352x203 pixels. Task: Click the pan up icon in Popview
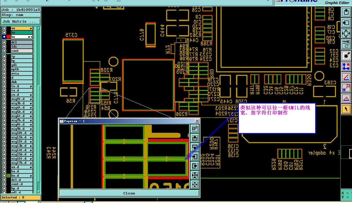(195, 138)
